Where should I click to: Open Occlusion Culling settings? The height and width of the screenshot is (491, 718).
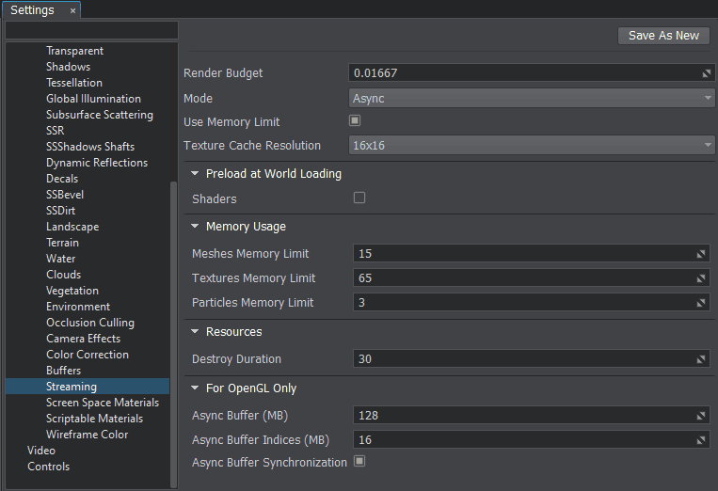(90, 323)
